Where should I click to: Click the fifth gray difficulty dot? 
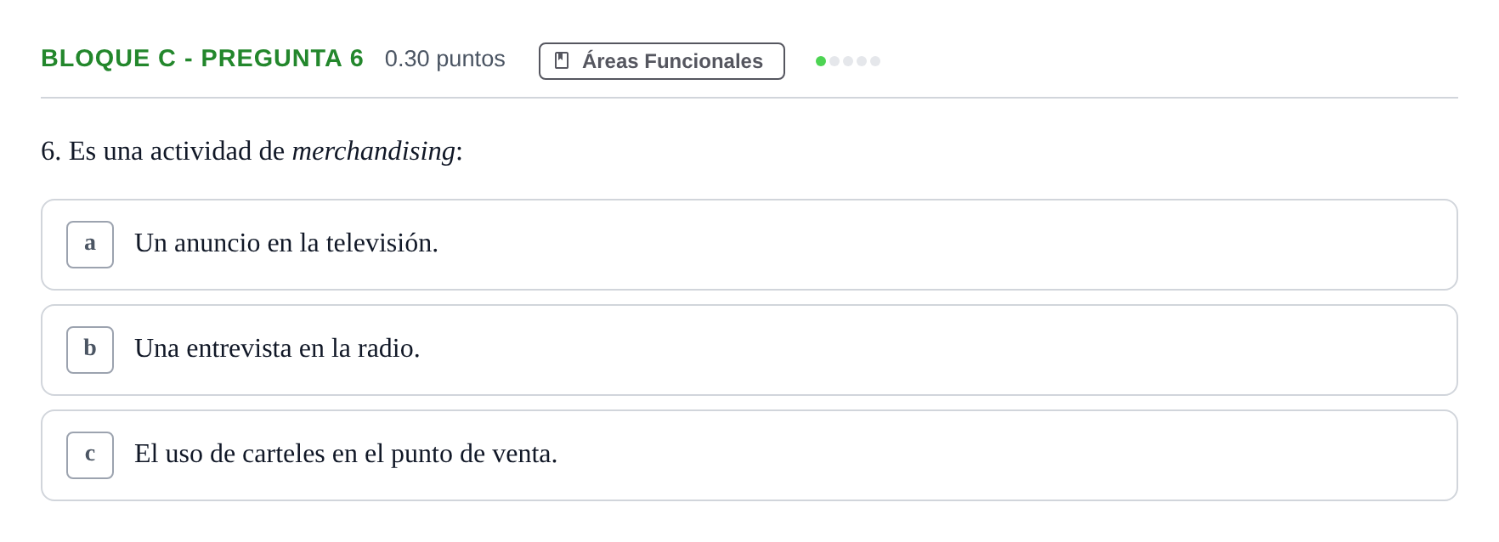coord(875,61)
